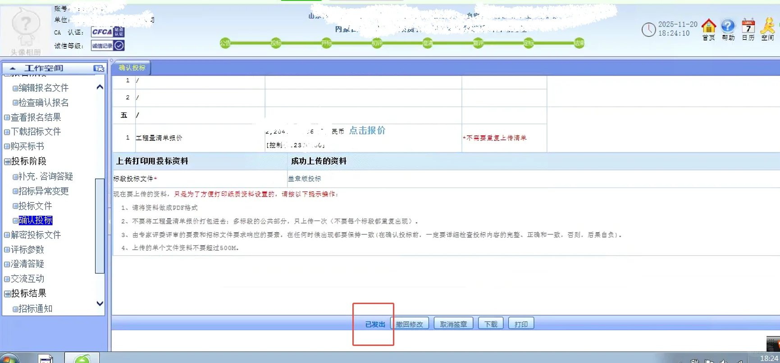Image resolution: width=780 pixels, height=363 pixels.
Task: Click the CFCA certificate badge
Action: click(x=108, y=32)
